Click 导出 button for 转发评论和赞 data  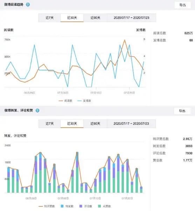click(182, 111)
